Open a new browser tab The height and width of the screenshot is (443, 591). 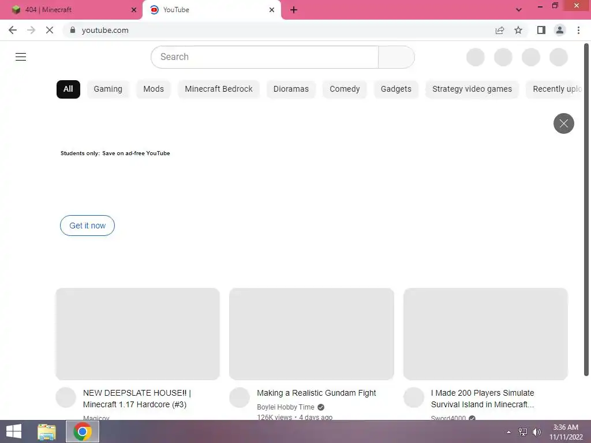[x=294, y=10]
